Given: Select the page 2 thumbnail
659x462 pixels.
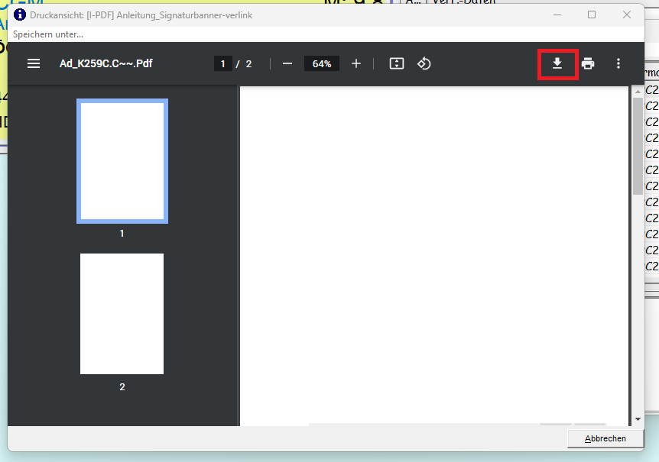Looking at the screenshot, I should click(122, 314).
